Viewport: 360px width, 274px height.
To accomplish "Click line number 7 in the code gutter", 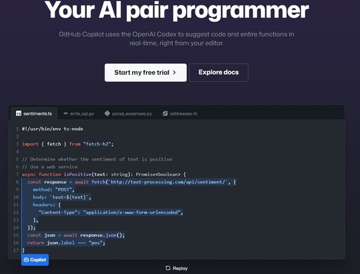I will click(17, 174).
